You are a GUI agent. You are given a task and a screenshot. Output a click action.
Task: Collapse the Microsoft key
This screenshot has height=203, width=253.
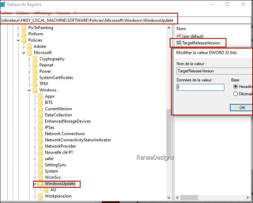tap(24, 53)
